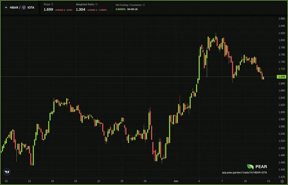Click the 1.420 price axis label

[x=282, y=177]
